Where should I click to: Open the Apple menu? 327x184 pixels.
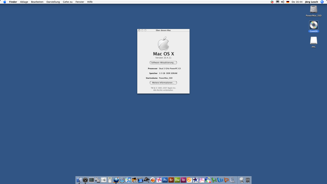click(x=4, y=2)
